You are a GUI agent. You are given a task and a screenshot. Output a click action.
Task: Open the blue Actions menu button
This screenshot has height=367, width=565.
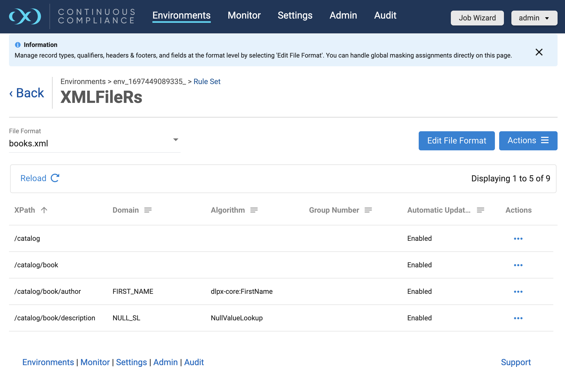click(528, 141)
